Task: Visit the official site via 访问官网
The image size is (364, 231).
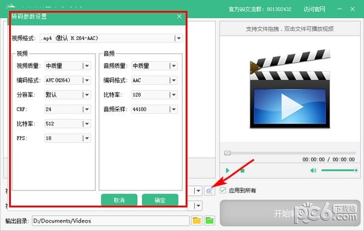Action: tap(314, 9)
